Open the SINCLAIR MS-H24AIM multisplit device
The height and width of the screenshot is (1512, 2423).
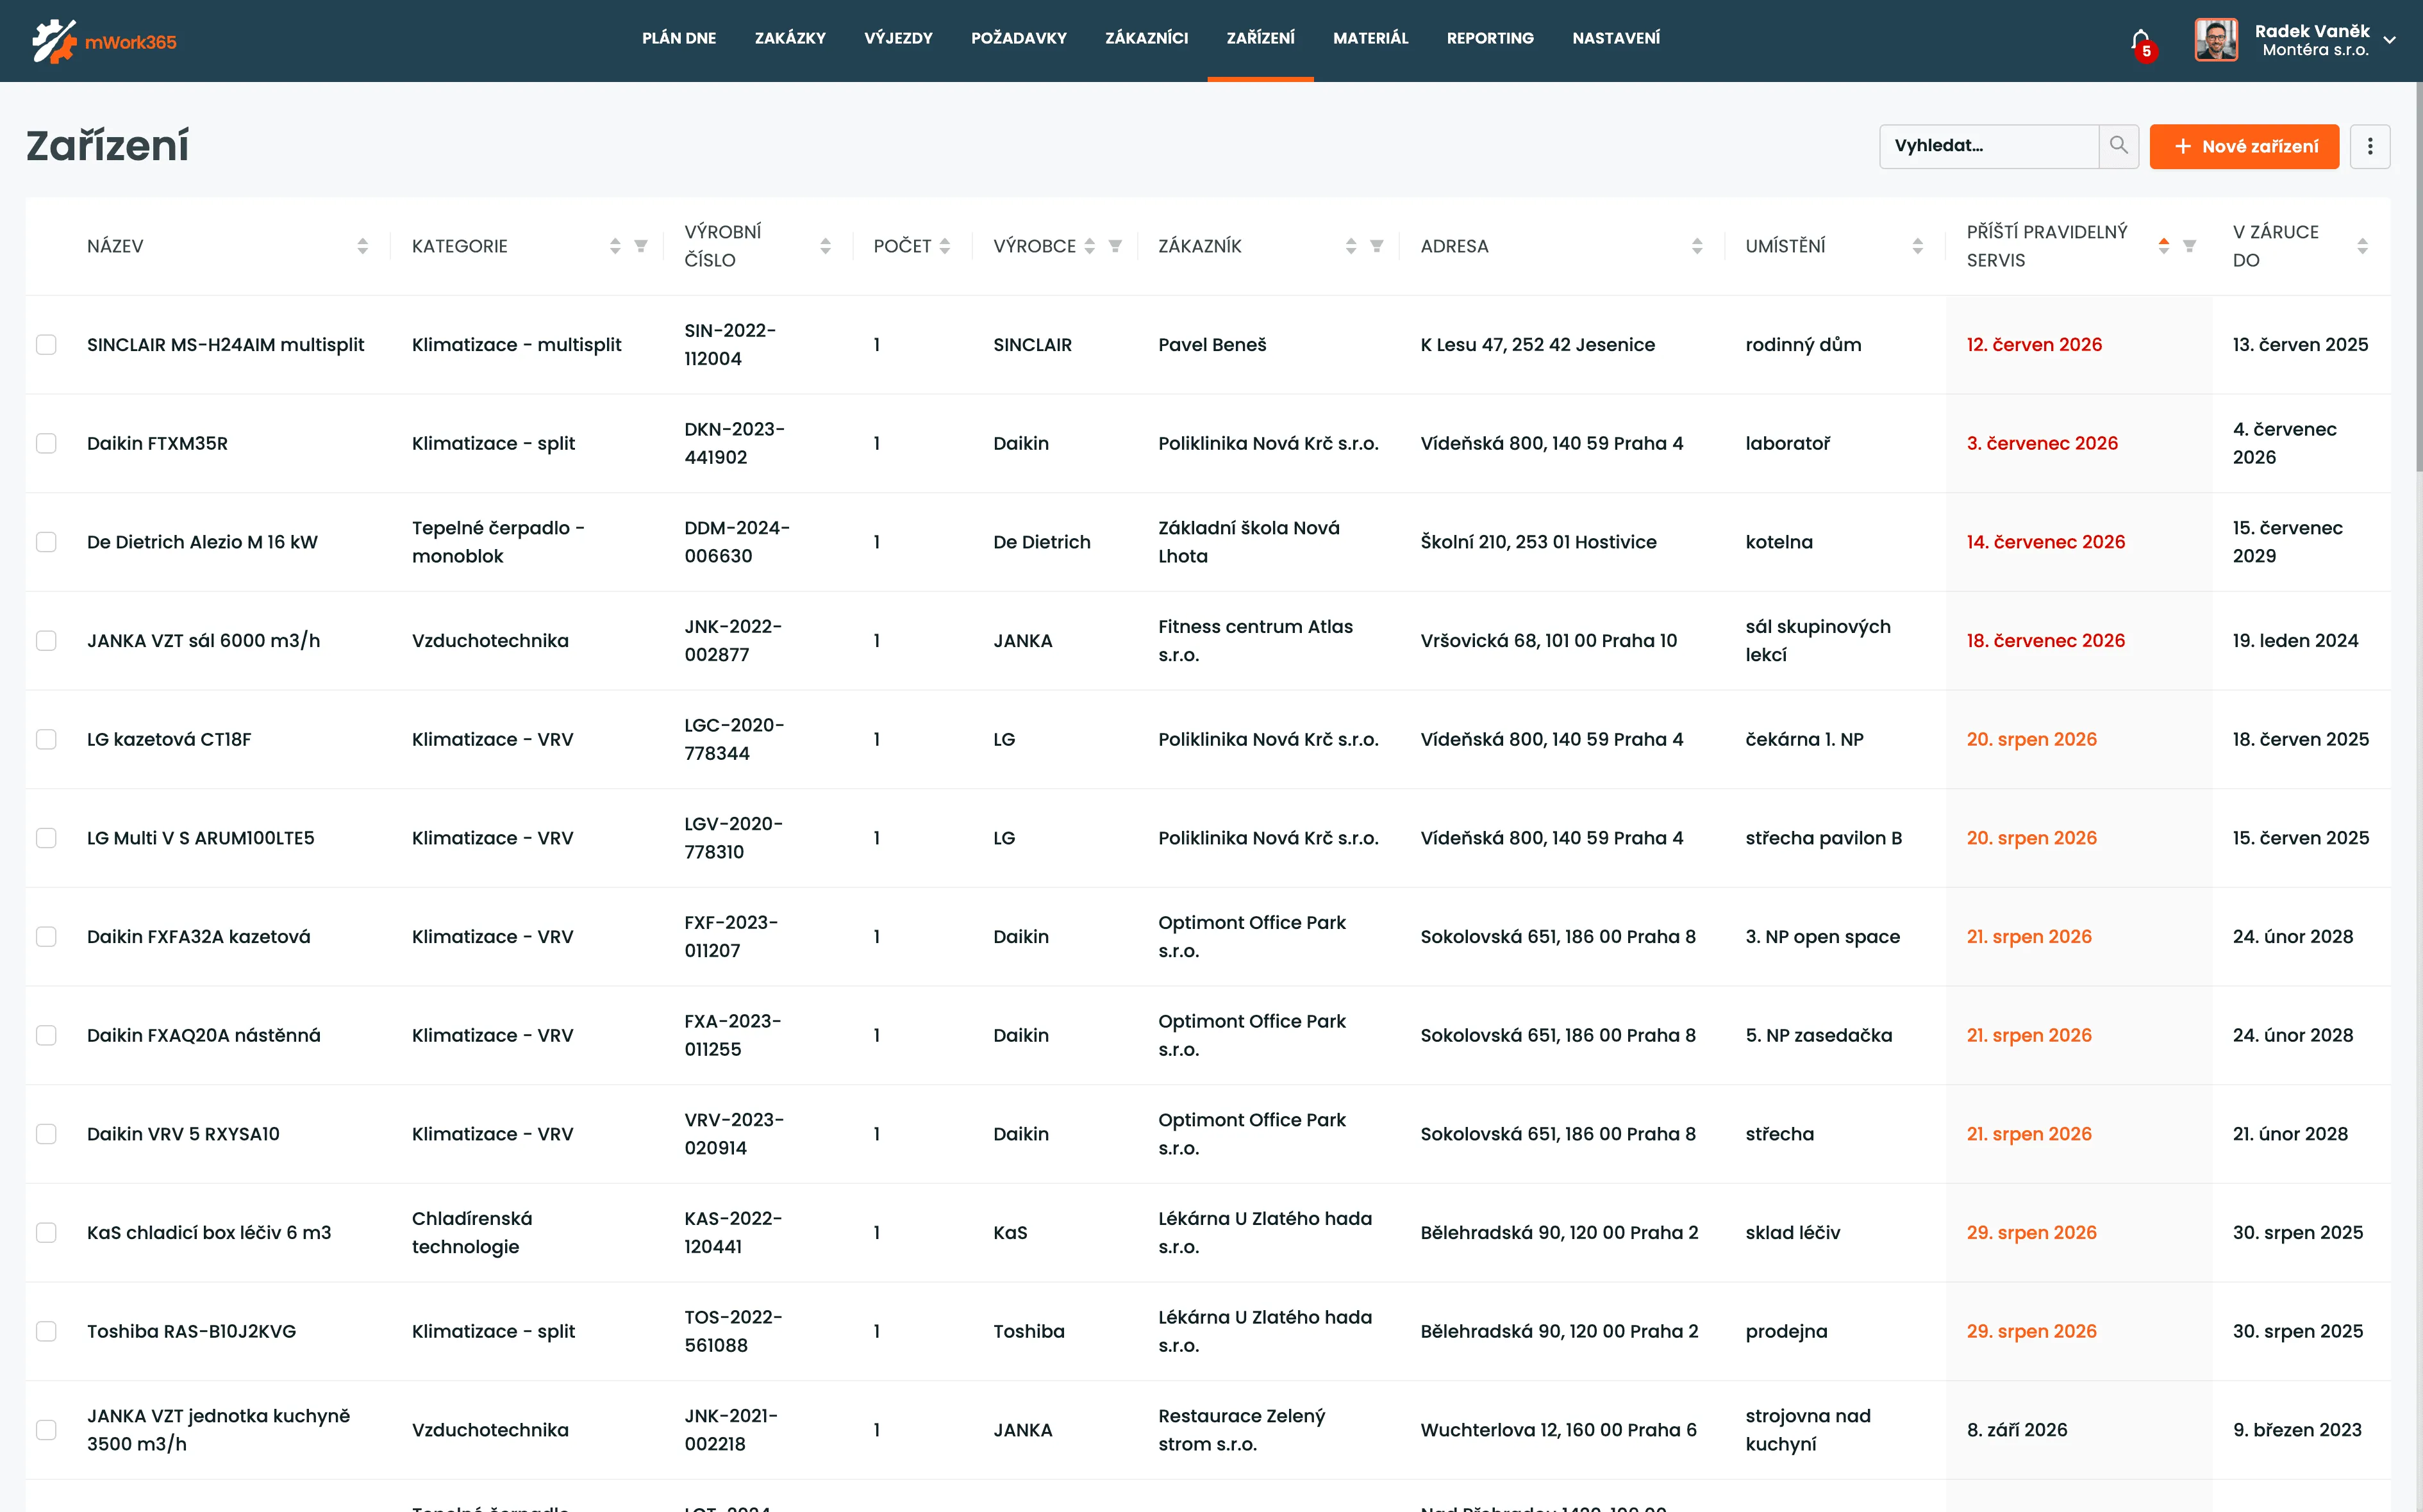point(225,345)
